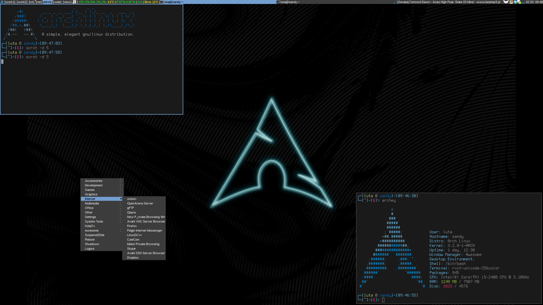
Task: Choose Reboot from the menu
Action: (x=102, y=239)
